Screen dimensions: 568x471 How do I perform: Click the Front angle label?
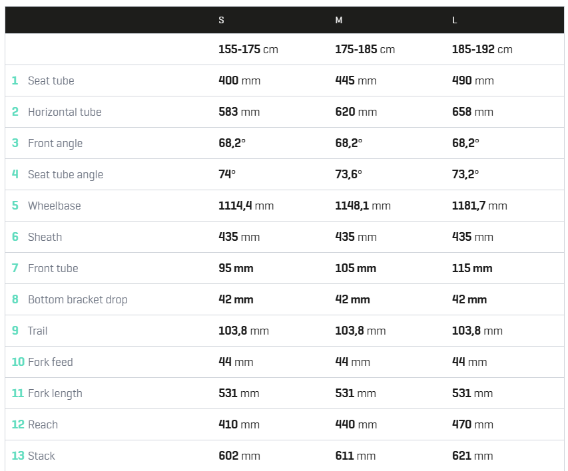tap(55, 144)
